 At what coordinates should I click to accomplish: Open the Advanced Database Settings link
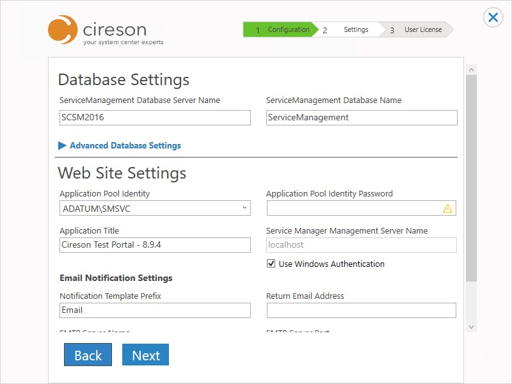(125, 146)
